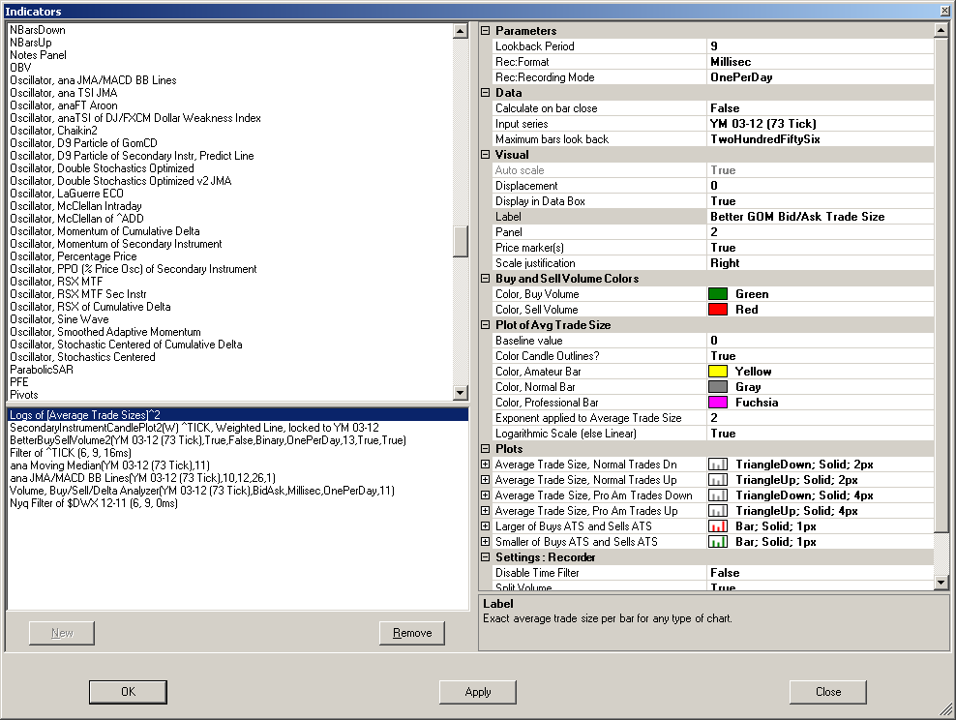Click the Input series YM 03-12 value
956x720 pixels.
820,124
